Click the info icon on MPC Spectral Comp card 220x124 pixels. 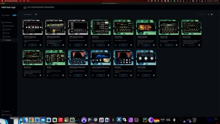(x=70, y=45)
